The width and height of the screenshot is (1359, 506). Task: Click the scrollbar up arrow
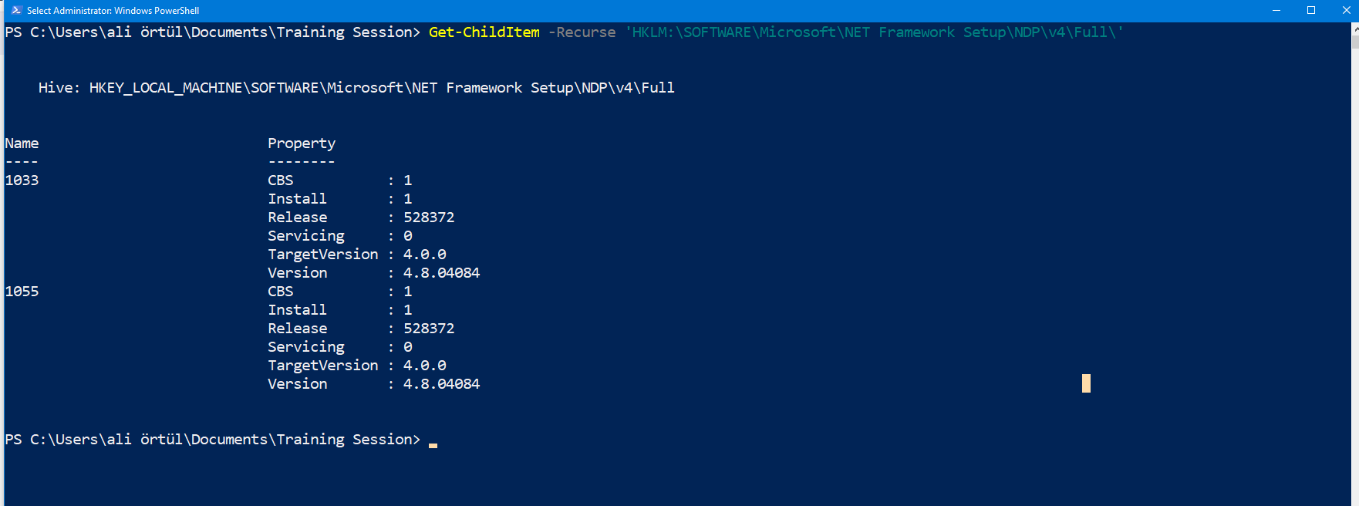coord(1355,29)
